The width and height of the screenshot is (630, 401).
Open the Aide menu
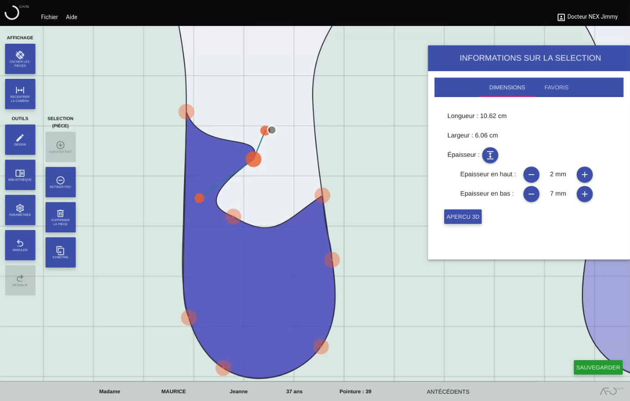[72, 17]
